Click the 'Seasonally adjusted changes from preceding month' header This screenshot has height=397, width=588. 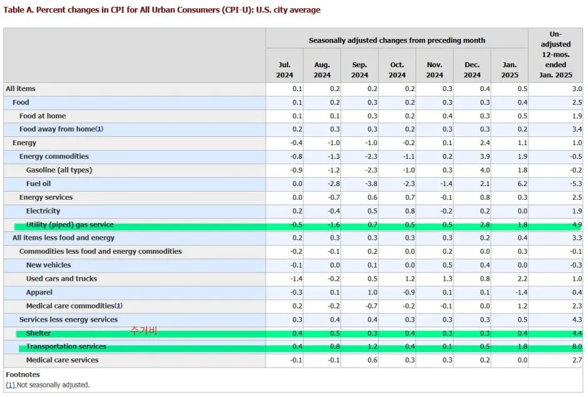397,40
